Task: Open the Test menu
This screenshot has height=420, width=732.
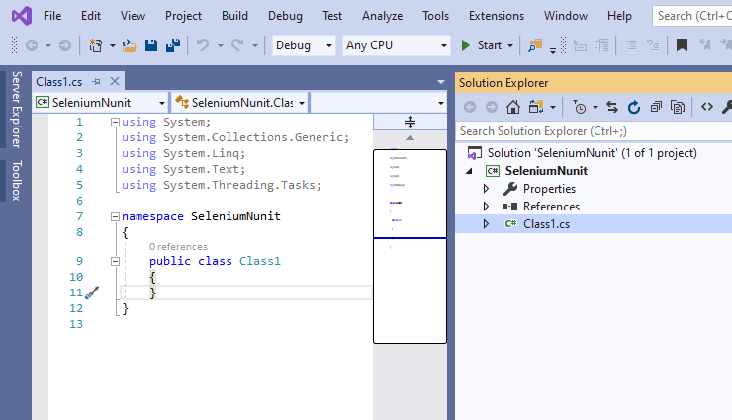Action: [332, 16]
